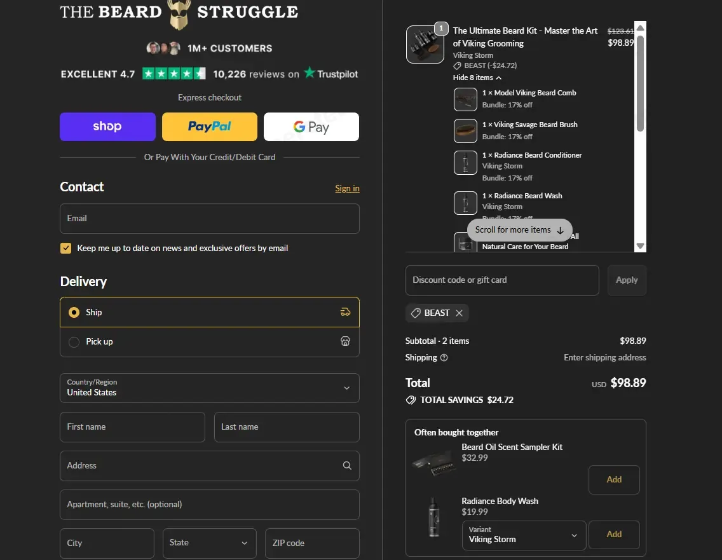
Task: Click the Beard Oil Scent Sampler Kit image
Action: point(434,463)
